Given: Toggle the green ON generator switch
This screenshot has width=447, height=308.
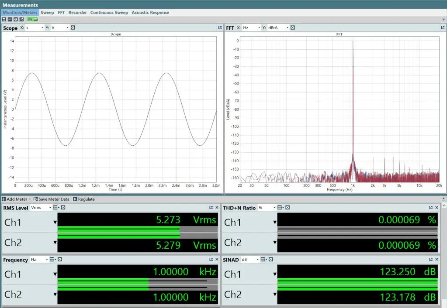Looking at the screenshot, I should point(32,19).
